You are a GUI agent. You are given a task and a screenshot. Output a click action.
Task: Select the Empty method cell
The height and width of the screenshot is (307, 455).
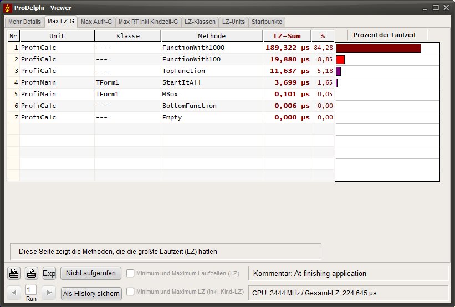pyautogui.click(x=212, y=117)
